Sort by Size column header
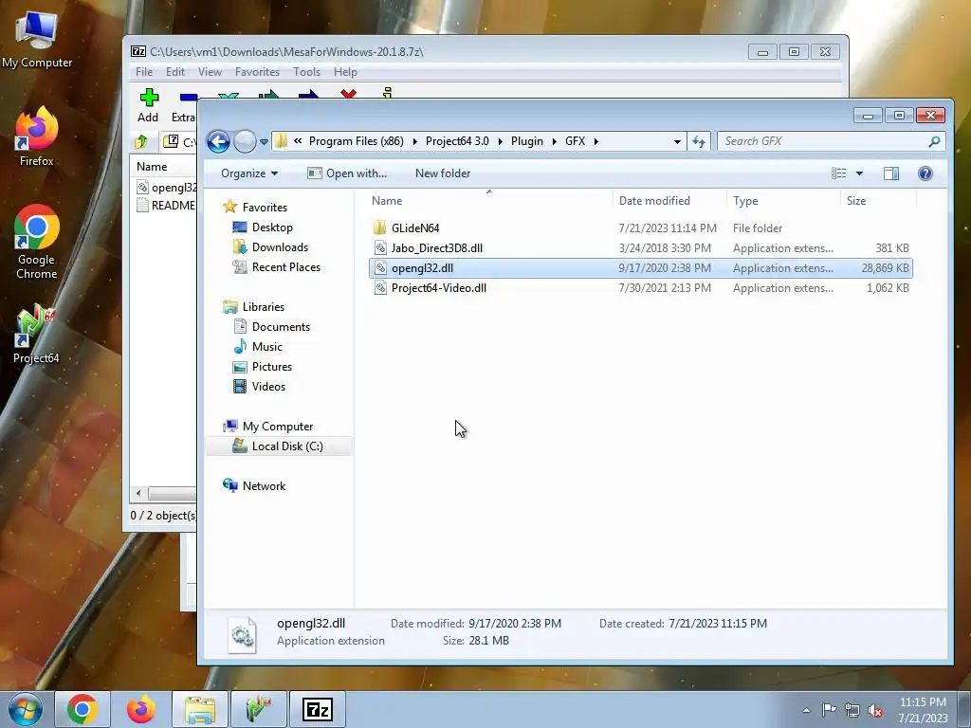This screenshot has height=728, width=971. [878, 201]
